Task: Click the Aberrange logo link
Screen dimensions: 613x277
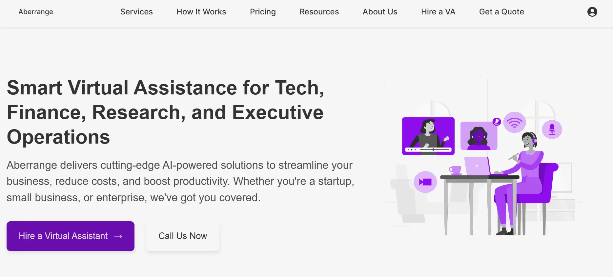Action: pyautogui.click(x=36, y=12)
